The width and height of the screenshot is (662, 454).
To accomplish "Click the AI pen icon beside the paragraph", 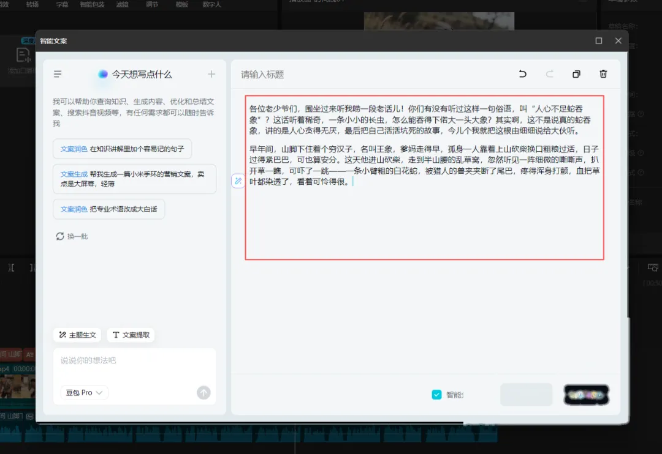I will 238,181.
